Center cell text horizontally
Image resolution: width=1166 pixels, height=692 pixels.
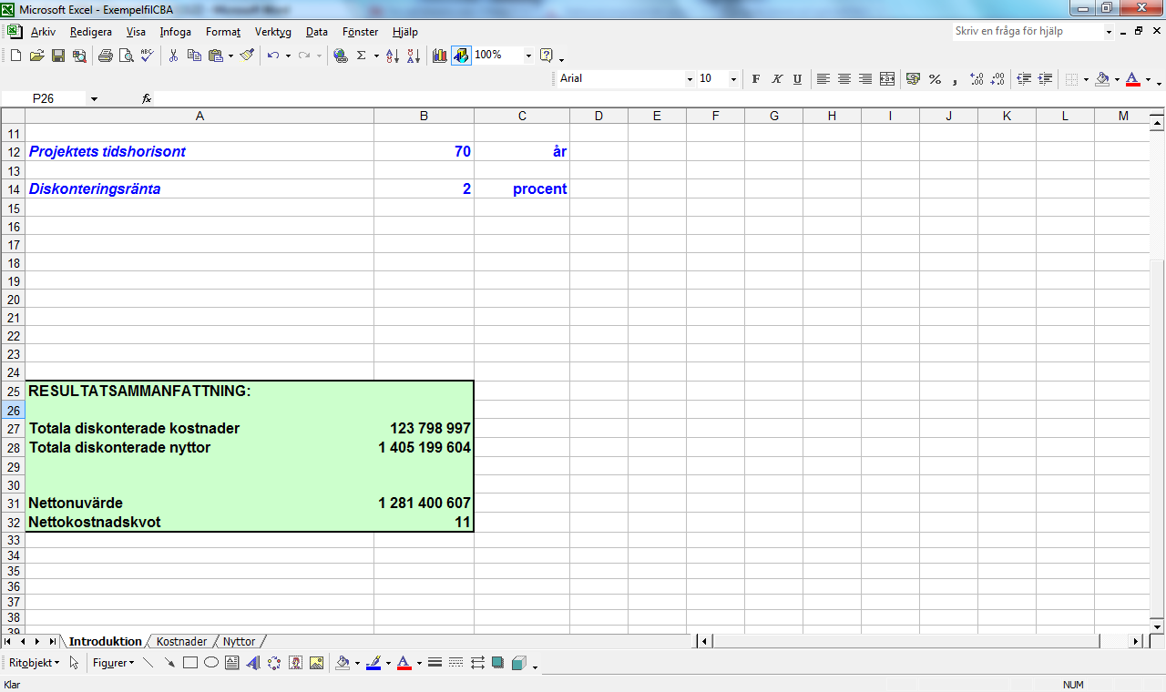pos(844,79)
